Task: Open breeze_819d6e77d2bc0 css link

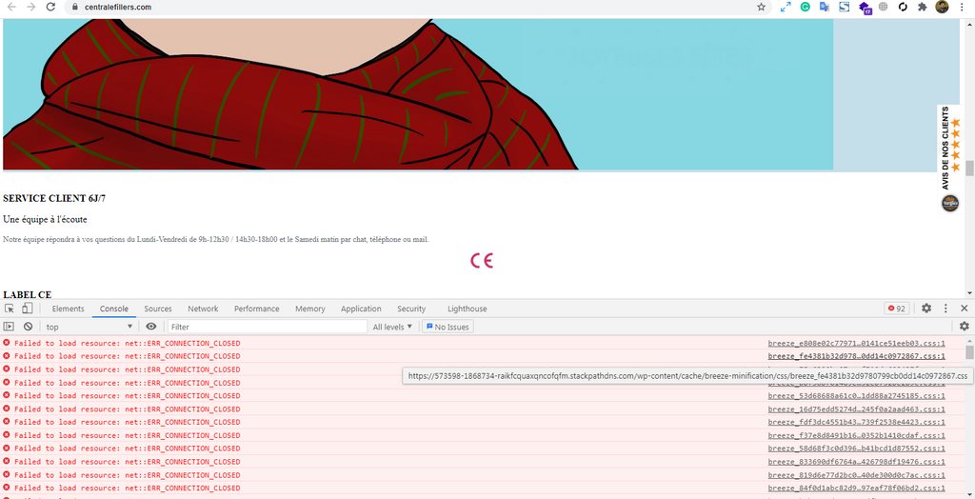Action: click(x=856, y=475)
